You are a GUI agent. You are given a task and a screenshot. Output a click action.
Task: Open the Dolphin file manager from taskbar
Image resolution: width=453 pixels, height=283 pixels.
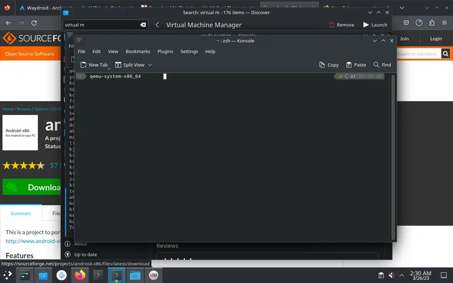pyautogui.click(x=135, y=275)
